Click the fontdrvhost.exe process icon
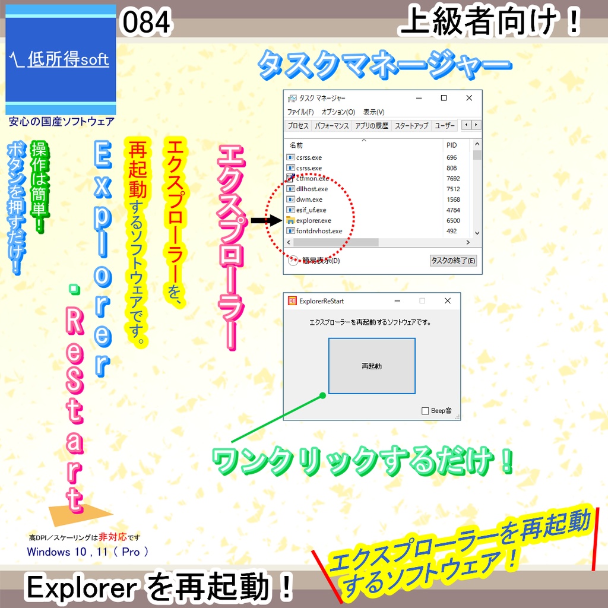This screenshot has height=608, width=608. tap(290, 231)
